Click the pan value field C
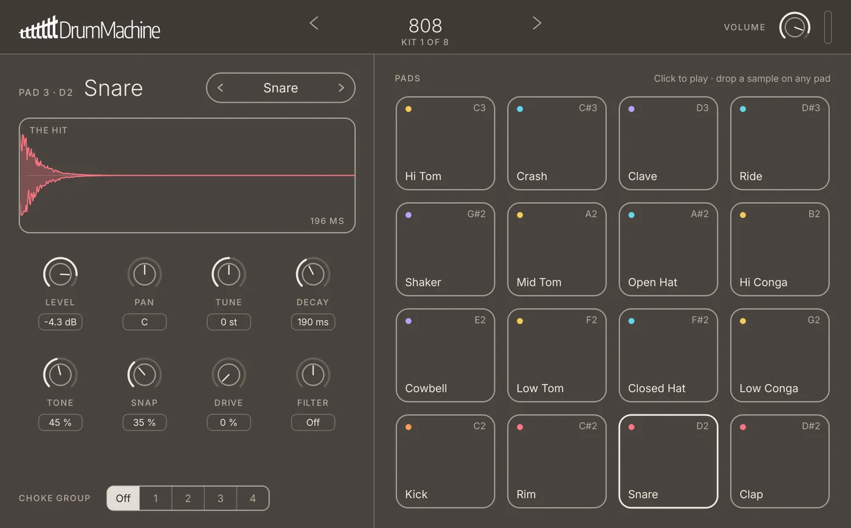851x528 pixels. [145, 322]
